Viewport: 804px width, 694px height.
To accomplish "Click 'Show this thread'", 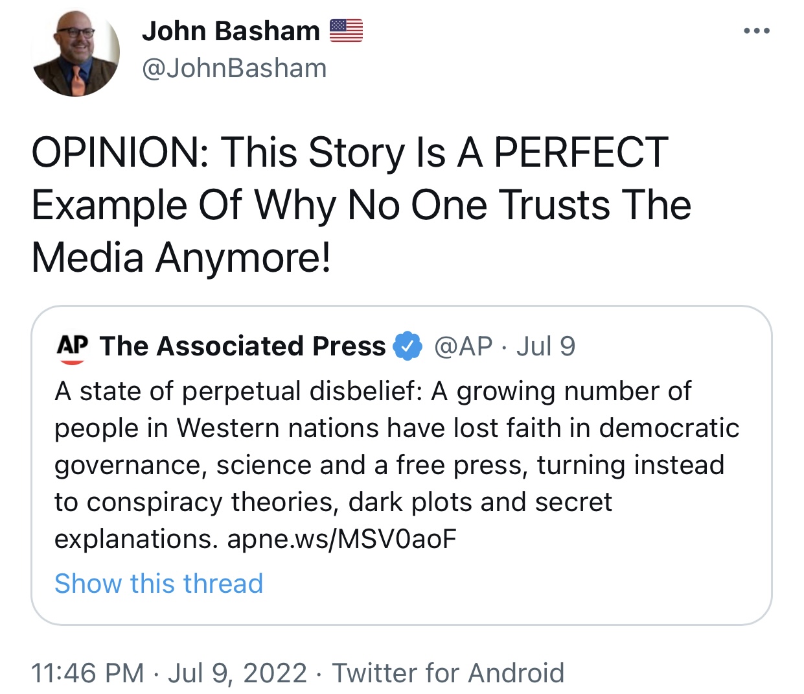I will pyautogui.click(x=159, y=583).
